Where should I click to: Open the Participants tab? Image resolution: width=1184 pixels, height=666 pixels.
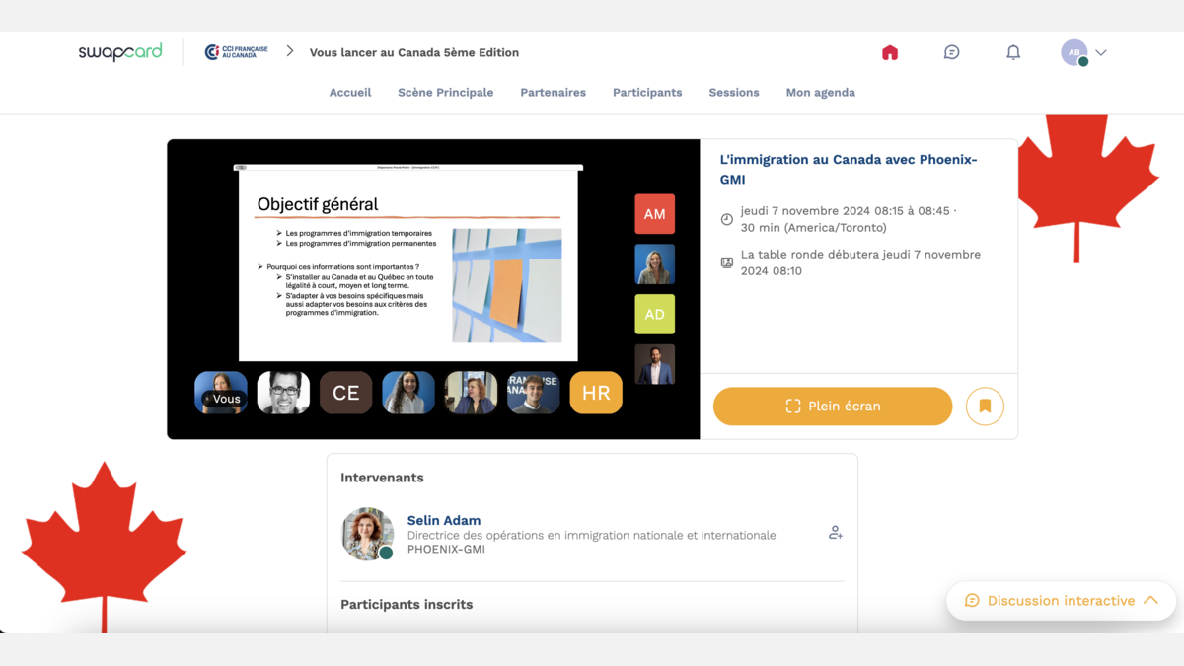[647, 93]
